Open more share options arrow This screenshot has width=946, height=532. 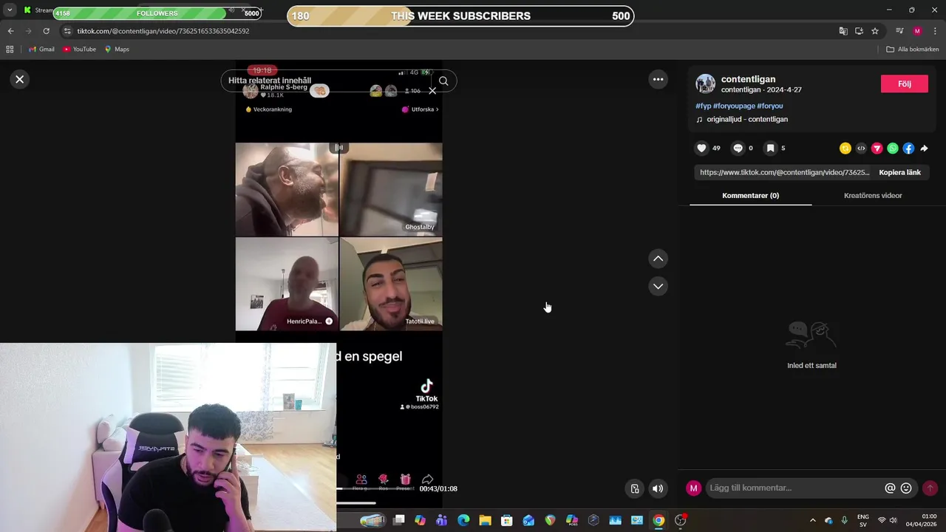click(x=924, y=149)
